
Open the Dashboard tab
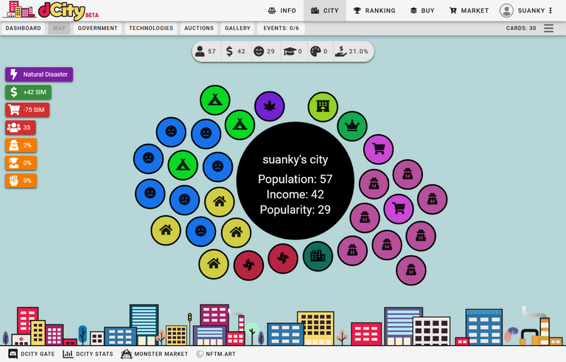click(x=23, y=28)
